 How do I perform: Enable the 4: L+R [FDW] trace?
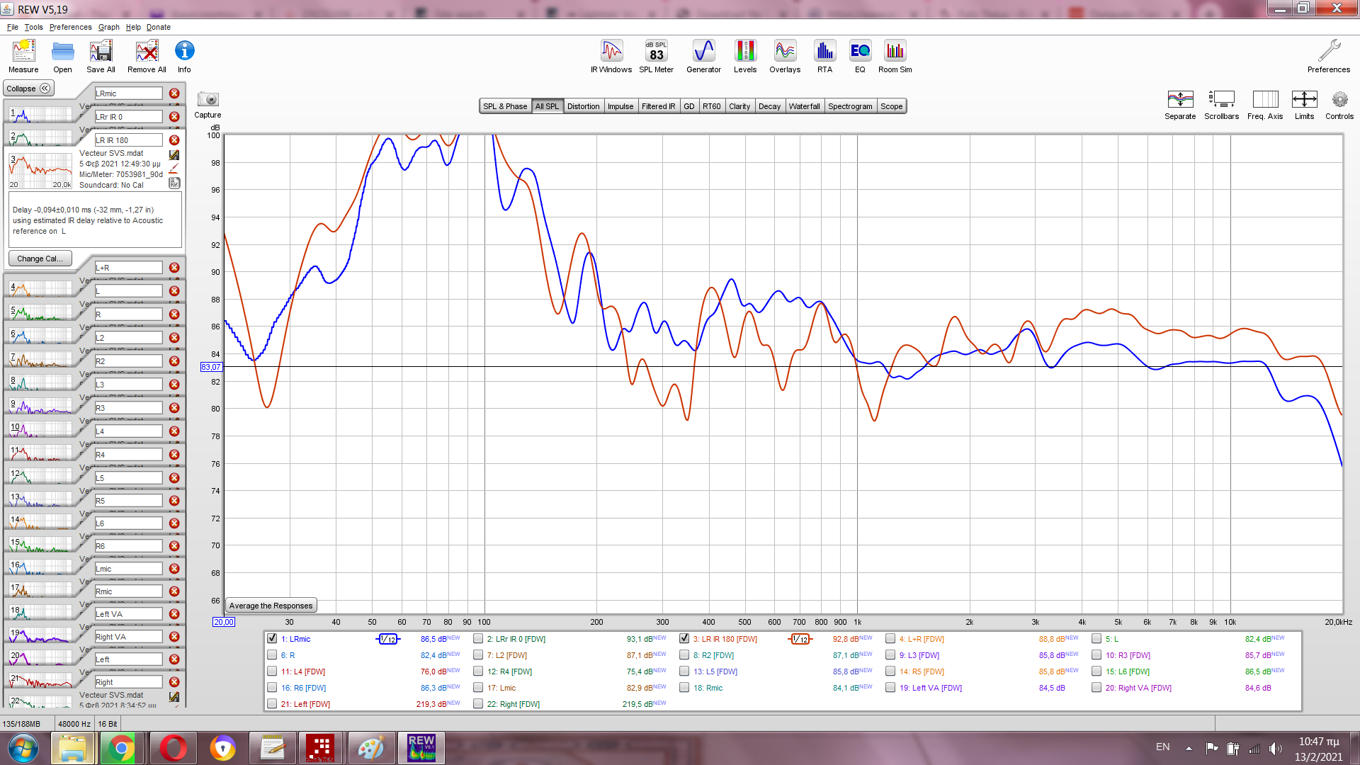click(x=890, y=638)
